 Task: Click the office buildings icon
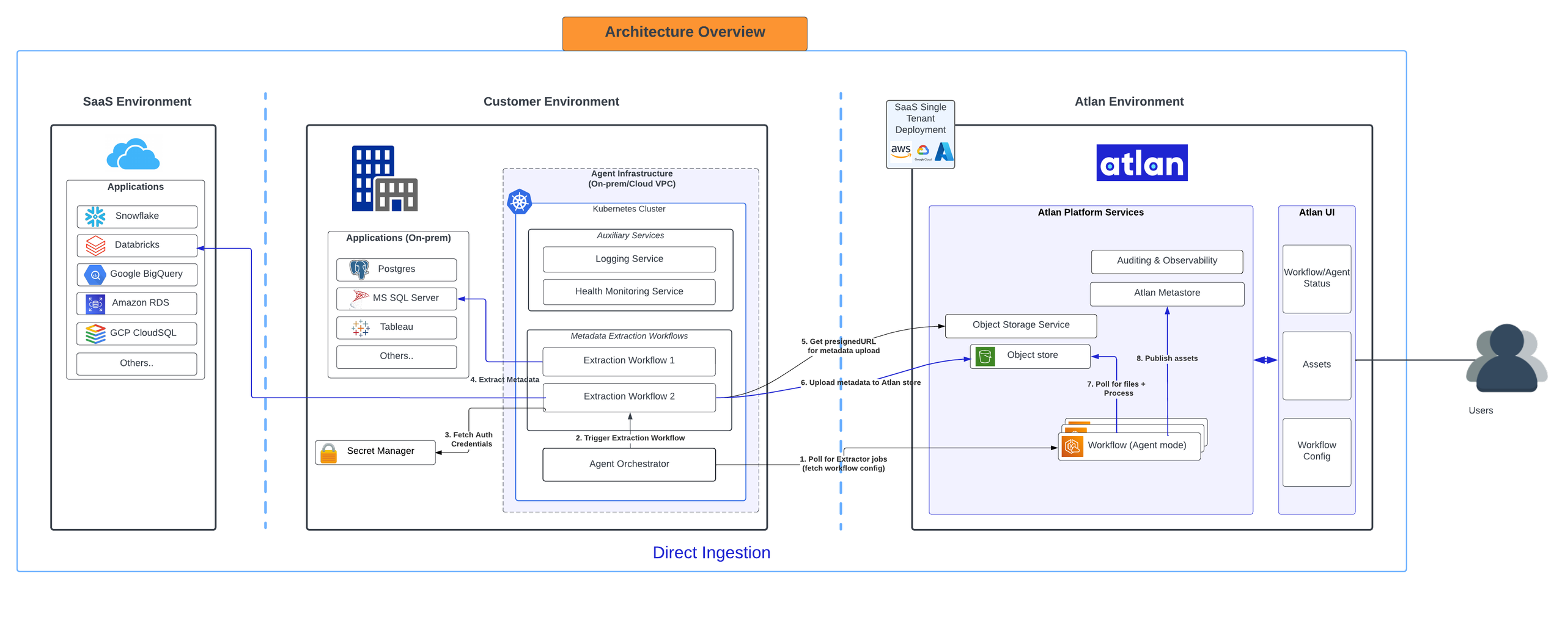click(383, 178)
